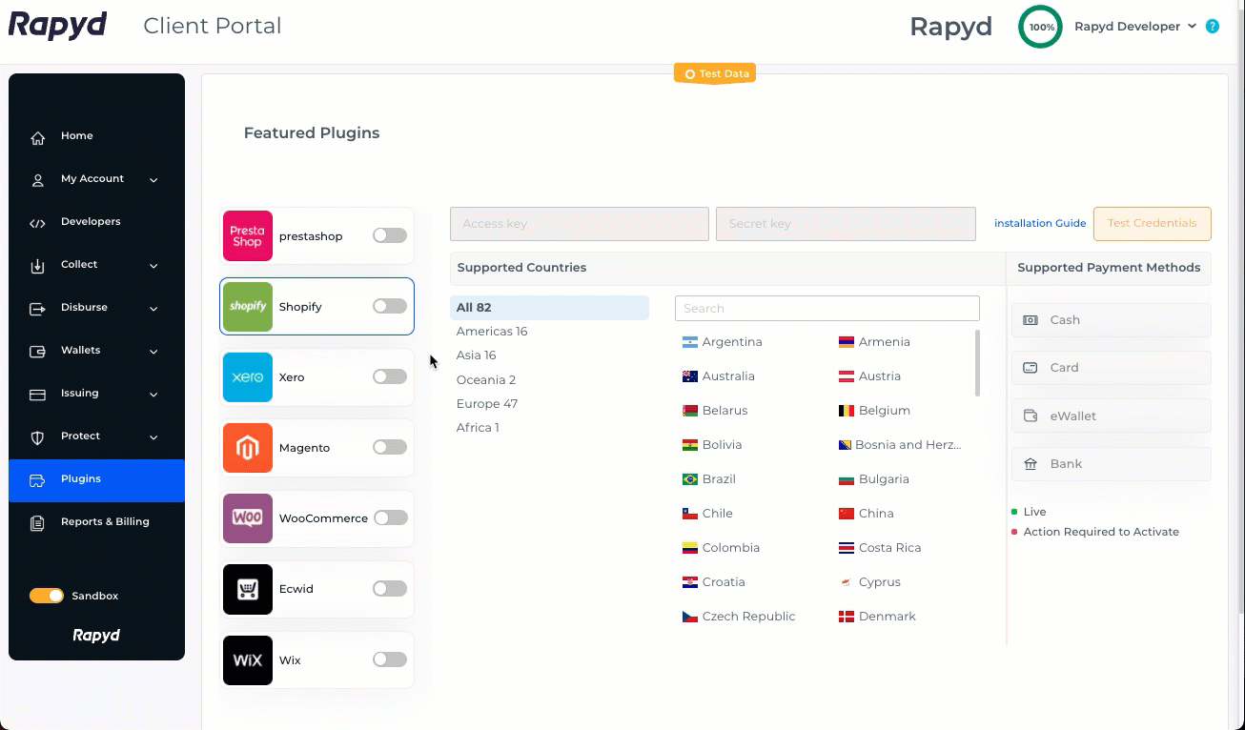
Task: Enable the prestashop plugin toggle
Action: click(x=390, y=235)
